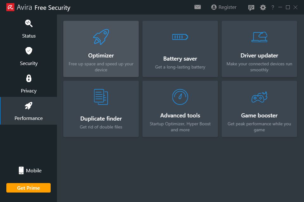Select the Status magnifier icon in sidebar
Viewport: 304px width, 202px height.
coord(29,23)
